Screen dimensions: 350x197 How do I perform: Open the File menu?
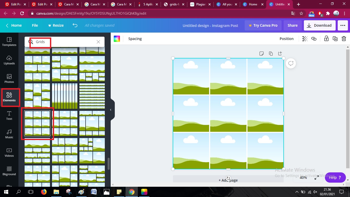pyautogui.click(x=35, y=25)
